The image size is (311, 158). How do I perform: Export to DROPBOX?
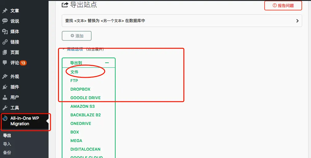(x=80, y=89)
